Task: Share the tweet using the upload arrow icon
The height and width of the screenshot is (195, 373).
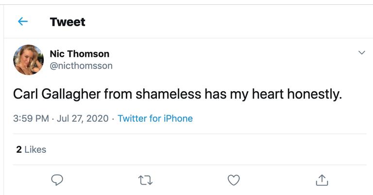Action: (322, 180)
